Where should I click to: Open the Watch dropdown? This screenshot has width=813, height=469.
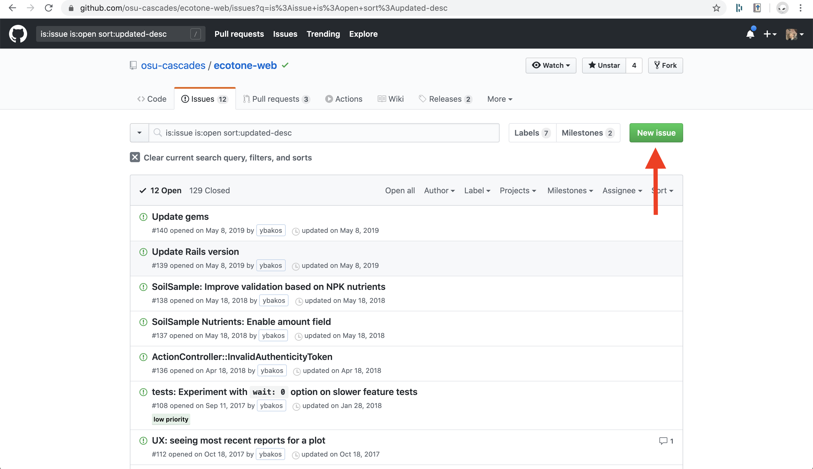tap(551, 65)
